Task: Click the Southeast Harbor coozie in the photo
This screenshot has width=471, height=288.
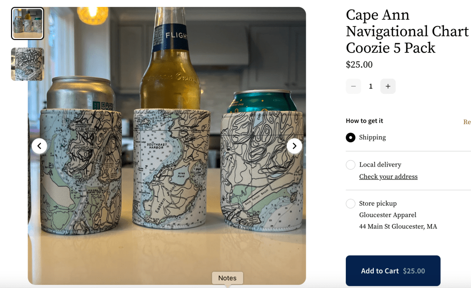Action: 172,168
